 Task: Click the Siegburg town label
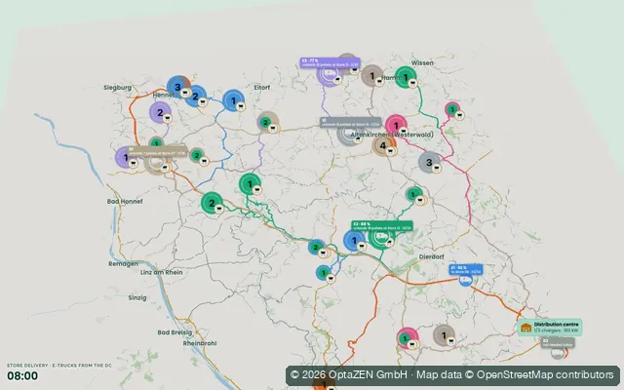[x=117, y=88]
